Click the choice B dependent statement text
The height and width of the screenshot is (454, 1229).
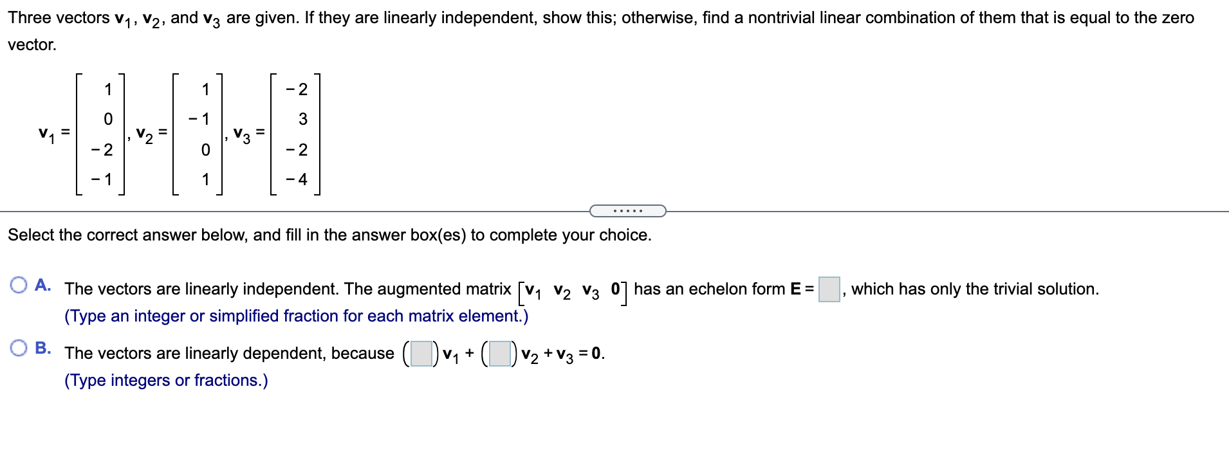pyautogui.click(x=228, y=353)
